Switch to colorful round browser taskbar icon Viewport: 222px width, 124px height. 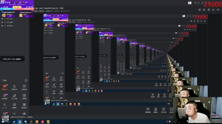(20, 122)
